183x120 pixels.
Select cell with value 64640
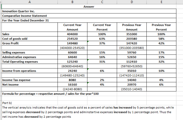pyautogui.click(x=73, y=57)
